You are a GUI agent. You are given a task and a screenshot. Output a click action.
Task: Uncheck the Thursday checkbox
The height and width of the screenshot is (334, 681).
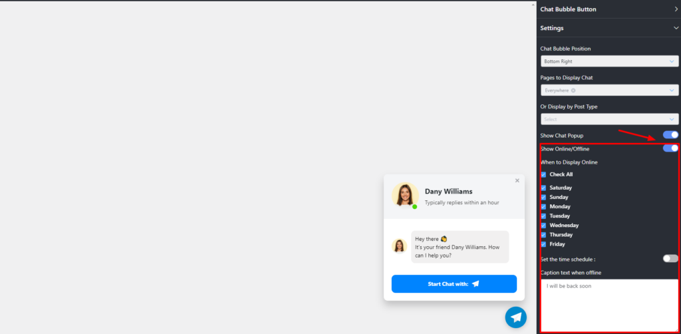[x=543, y=235]
